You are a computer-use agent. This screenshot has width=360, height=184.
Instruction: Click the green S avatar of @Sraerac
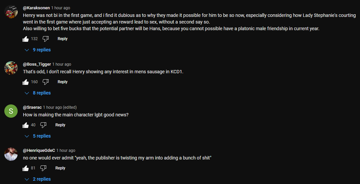11,111
